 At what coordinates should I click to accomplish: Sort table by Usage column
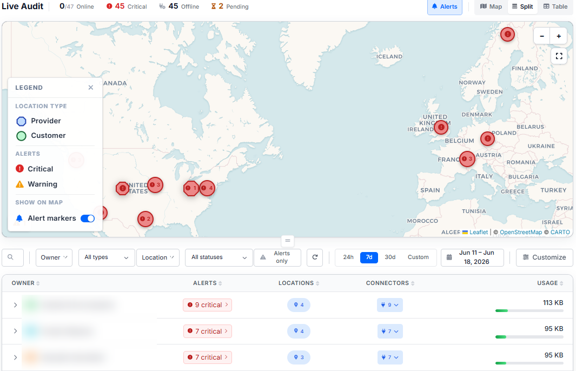pyautogui.click(x=550, y=283)
